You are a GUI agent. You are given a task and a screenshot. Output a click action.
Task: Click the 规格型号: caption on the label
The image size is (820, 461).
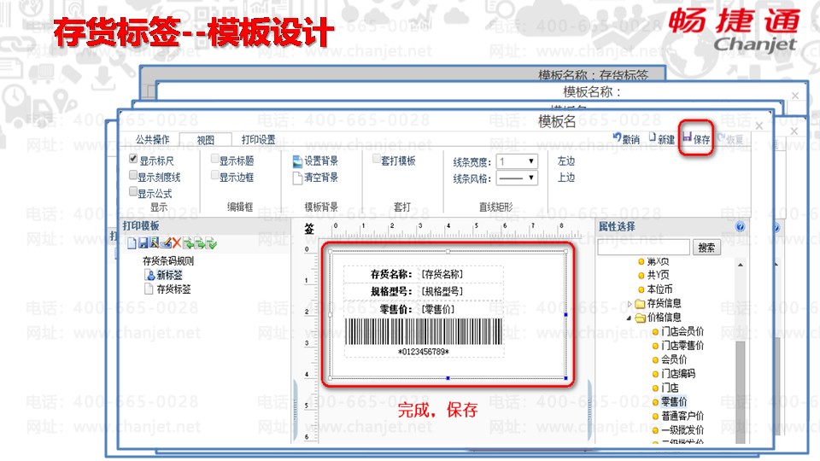pos(391,292)
